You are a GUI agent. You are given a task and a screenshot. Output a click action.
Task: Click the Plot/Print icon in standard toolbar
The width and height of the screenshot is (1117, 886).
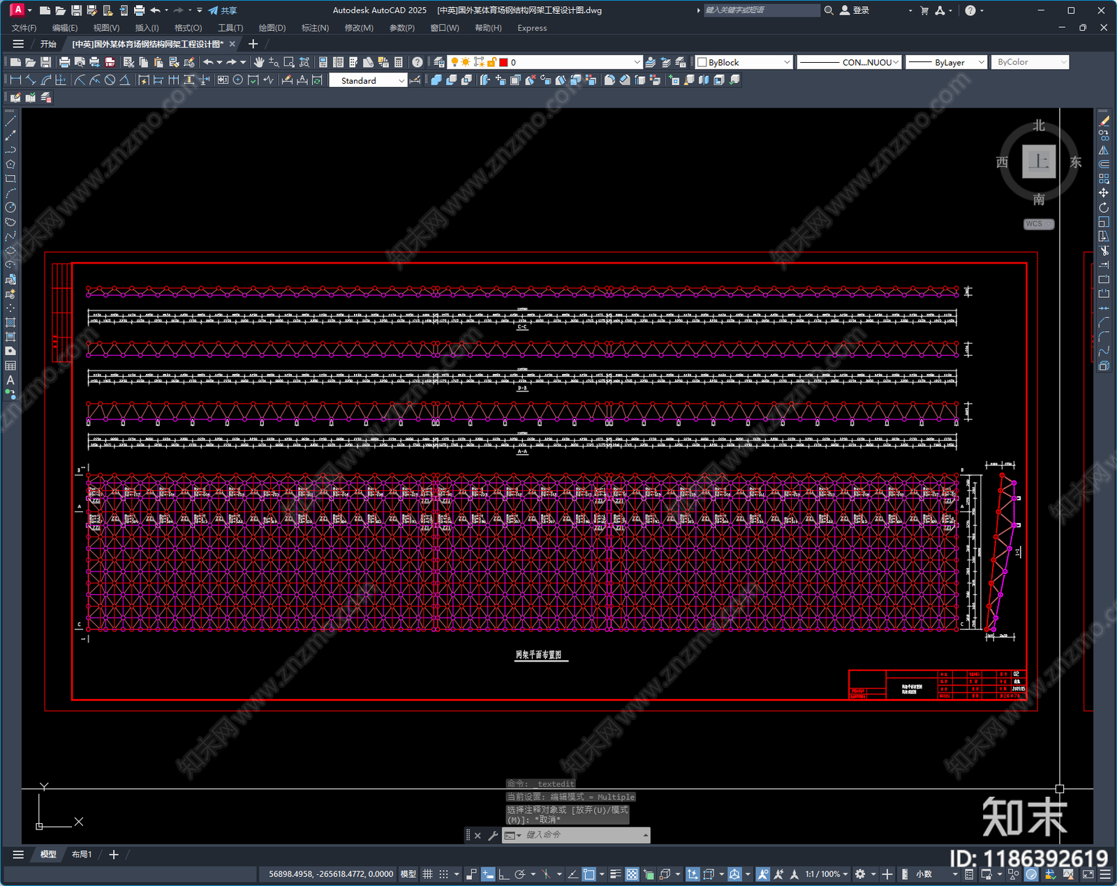pos(65,62)
